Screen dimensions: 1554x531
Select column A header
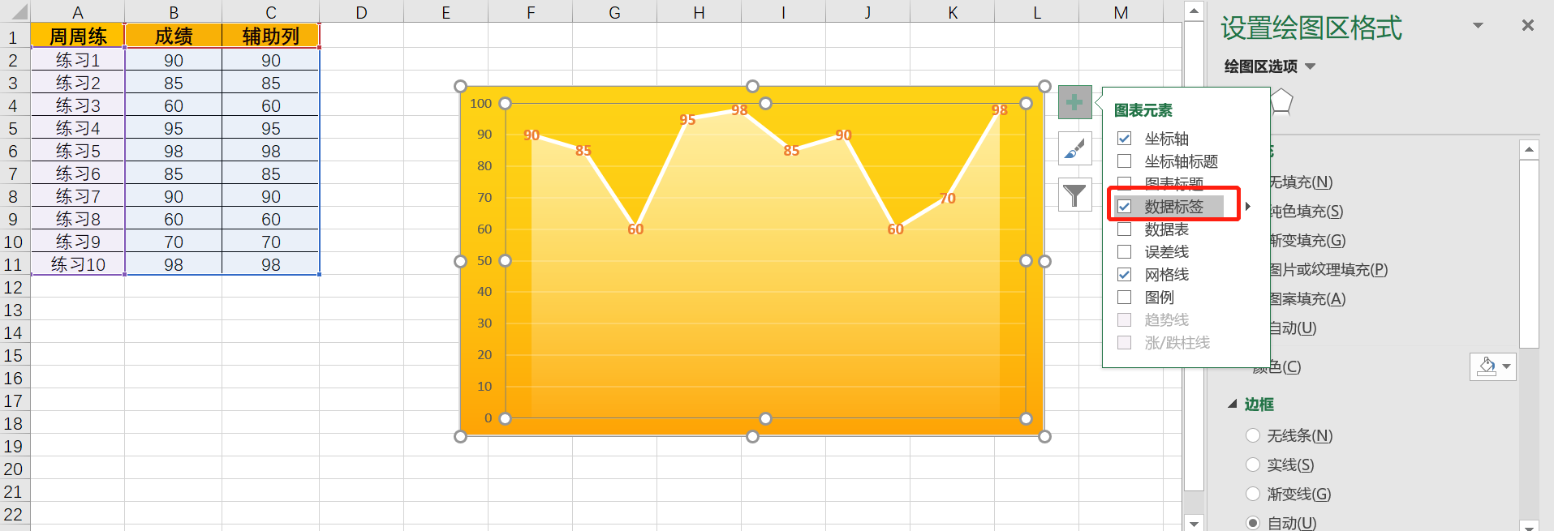tap(78, 12)
